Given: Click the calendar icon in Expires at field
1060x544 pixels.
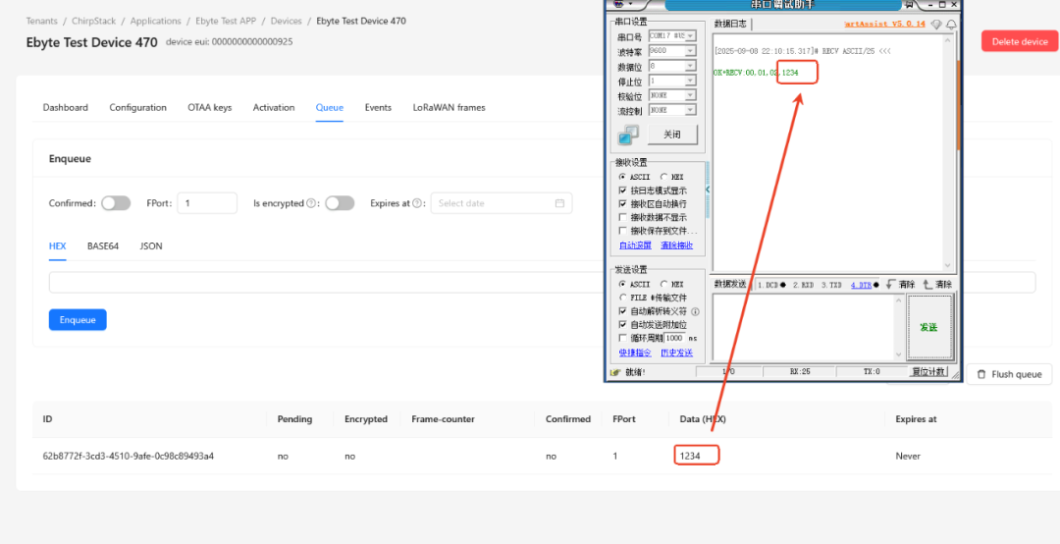Looking at the screenshot, I should pos(559,203).
